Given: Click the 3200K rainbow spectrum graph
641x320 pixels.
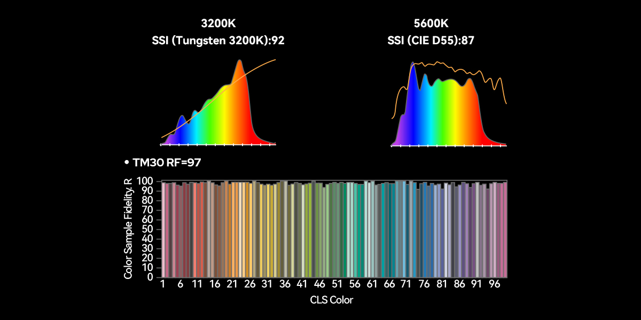Looking at the screenshot, I should click(218, 101).
